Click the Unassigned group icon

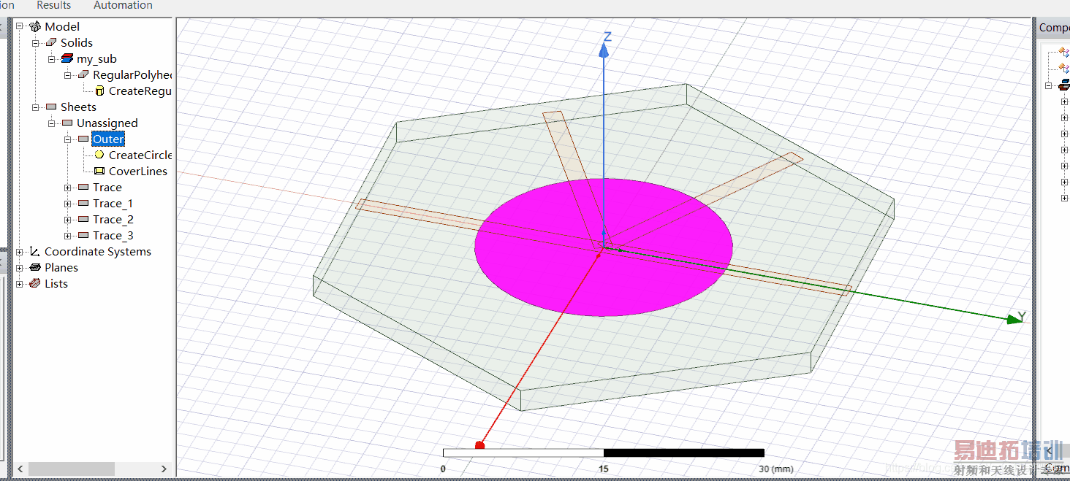coord(67,123)
